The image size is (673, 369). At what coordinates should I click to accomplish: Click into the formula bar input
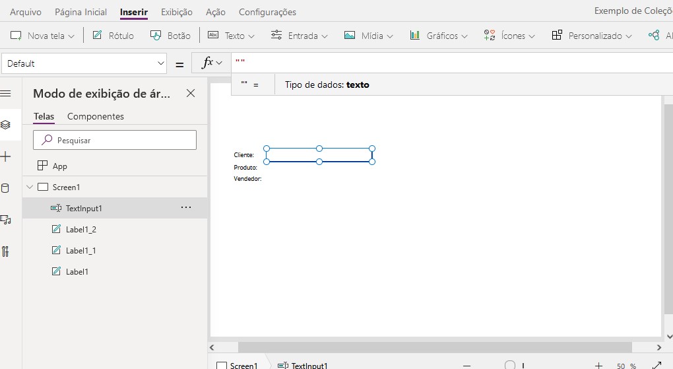[451, 63]
